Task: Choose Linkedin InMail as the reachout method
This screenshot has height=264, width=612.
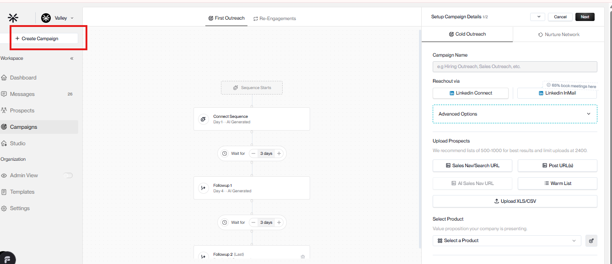Action: [x=557, y=93]
